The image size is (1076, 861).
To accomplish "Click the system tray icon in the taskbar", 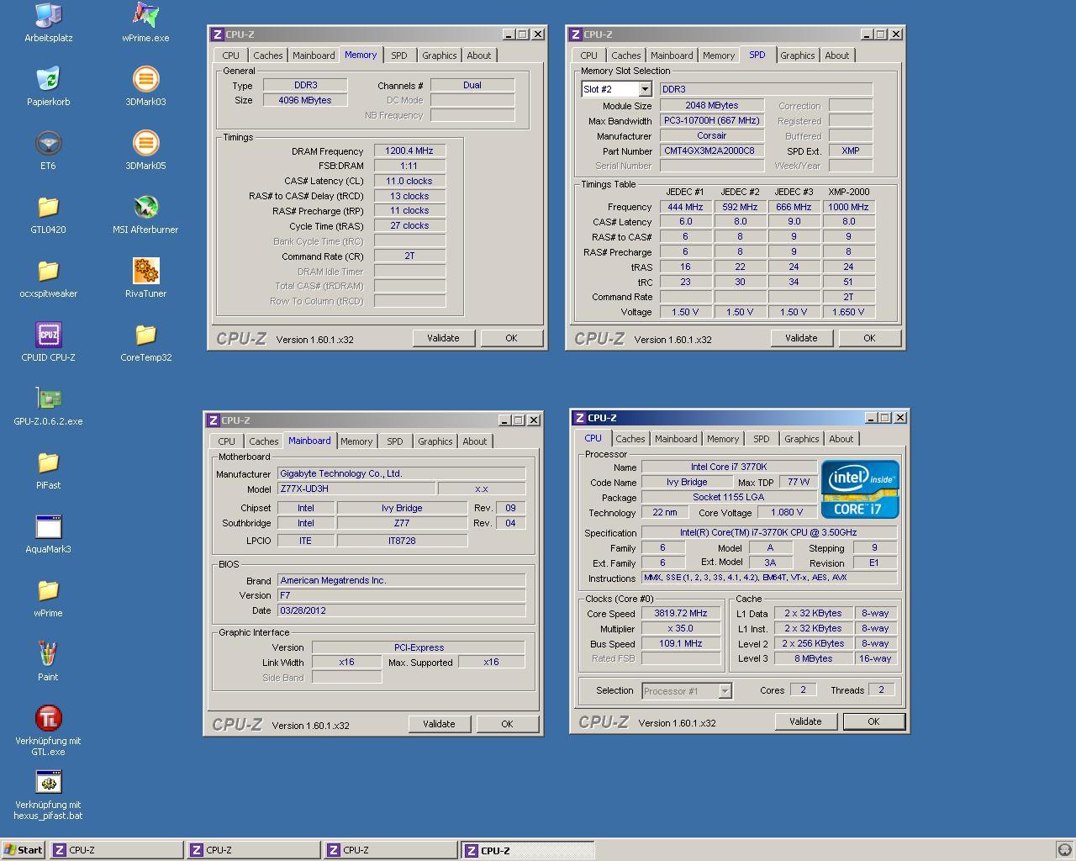I will 1064,850.
